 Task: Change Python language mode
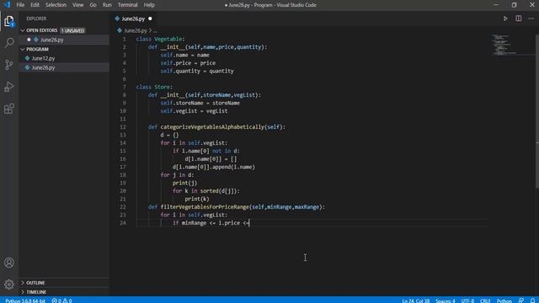pyautogui.click(x=504, y=300)
